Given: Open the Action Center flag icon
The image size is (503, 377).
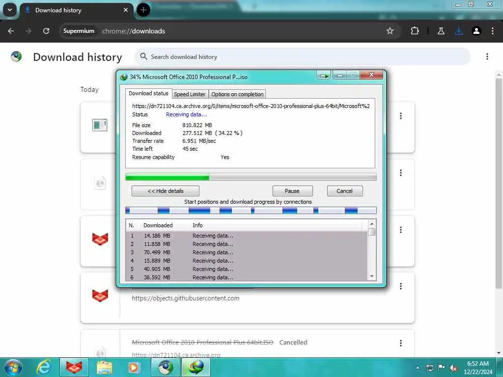Looking at the screenshot, I should tap(442, 368).
